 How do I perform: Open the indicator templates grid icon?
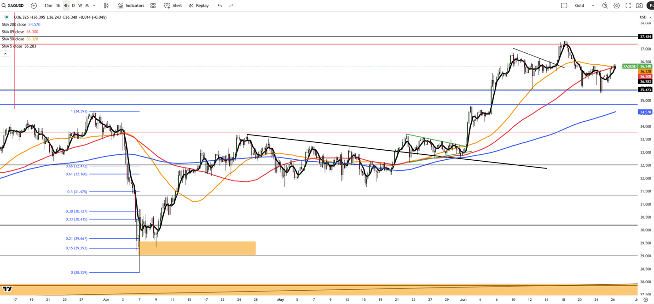pos(153,6)
